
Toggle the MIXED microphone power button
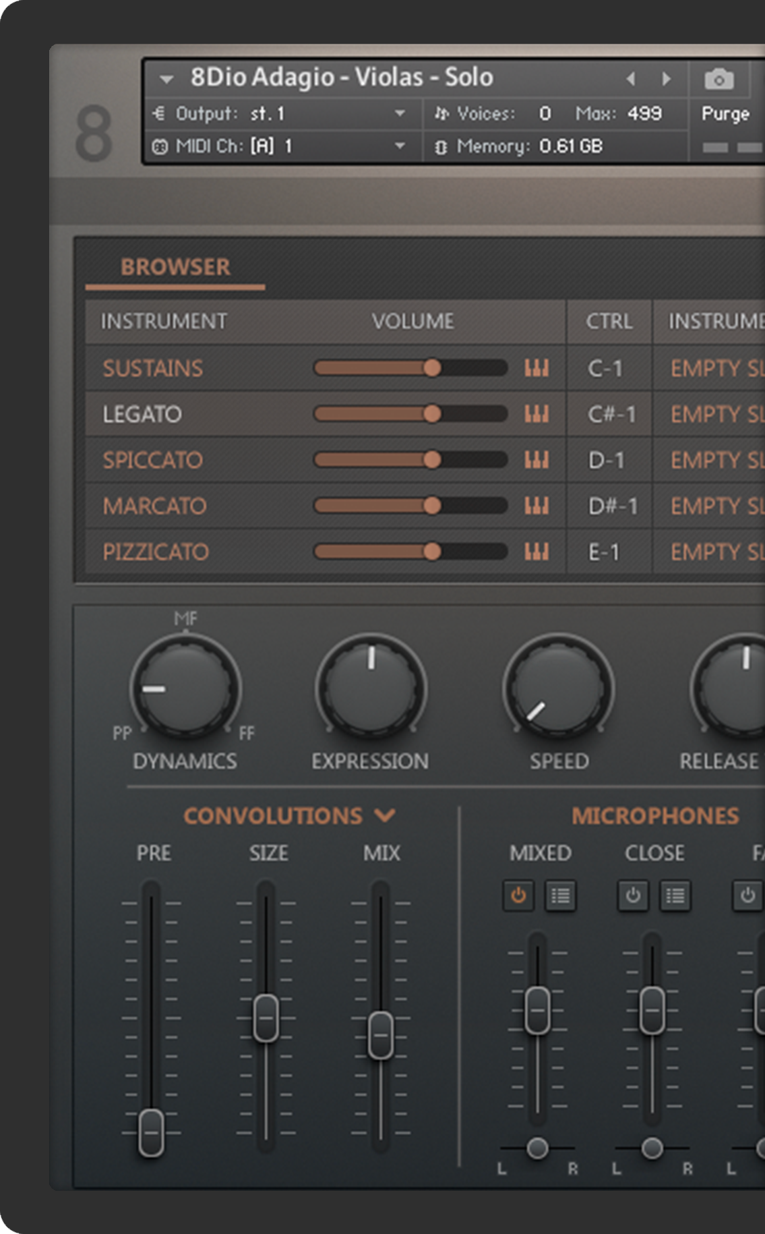coord(518,896)
